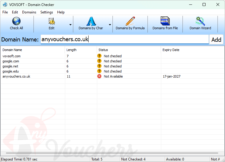Click the status icon for google.com
The width and height of the screenshot is (225, 162).
click(x=99, y=61)
